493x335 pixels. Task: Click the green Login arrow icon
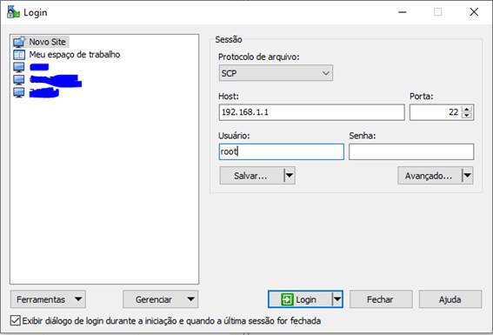(287, 299)
